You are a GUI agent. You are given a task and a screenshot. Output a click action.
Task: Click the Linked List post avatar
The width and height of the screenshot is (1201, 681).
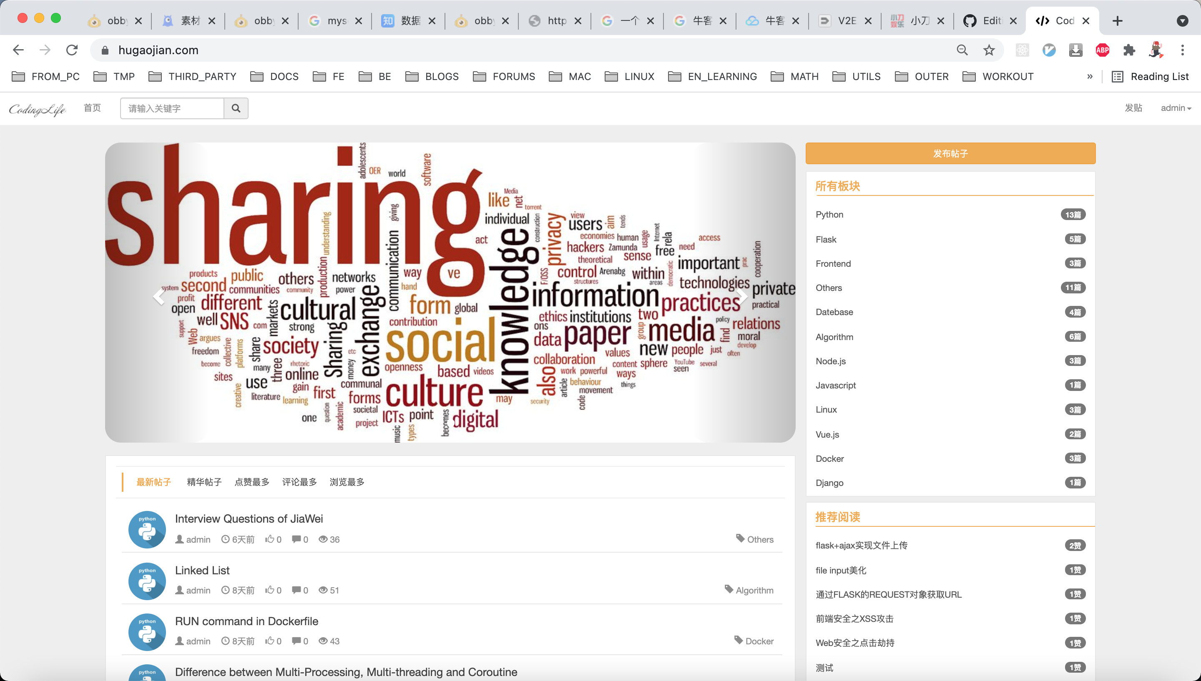147,581
